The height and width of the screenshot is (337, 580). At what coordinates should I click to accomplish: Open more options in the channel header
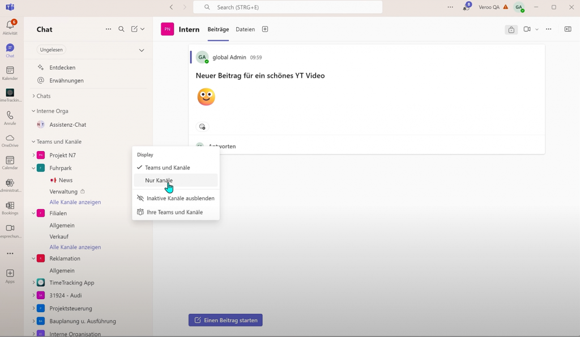[548, 29]
